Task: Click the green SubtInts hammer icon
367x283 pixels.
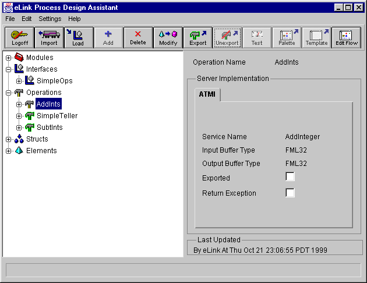Action: click(30, 127)
